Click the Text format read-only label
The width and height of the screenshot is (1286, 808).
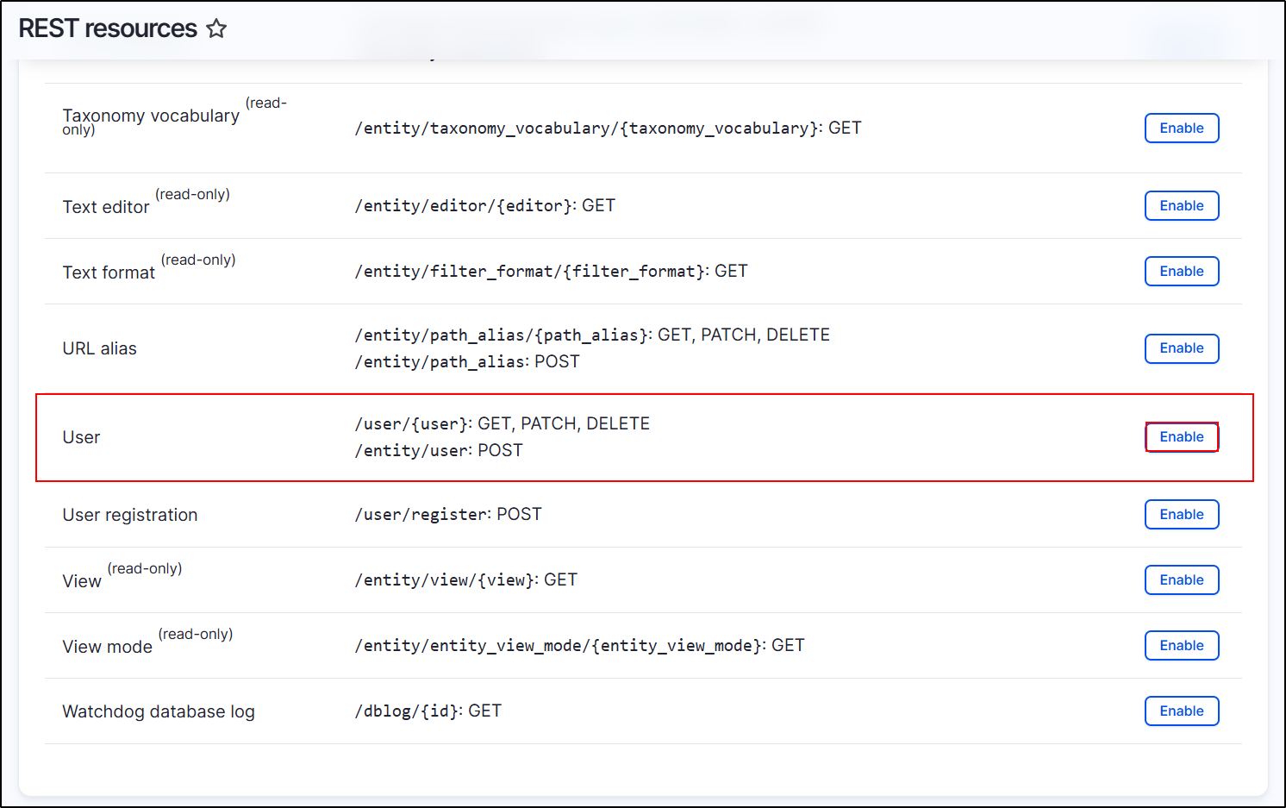[198, 259]
